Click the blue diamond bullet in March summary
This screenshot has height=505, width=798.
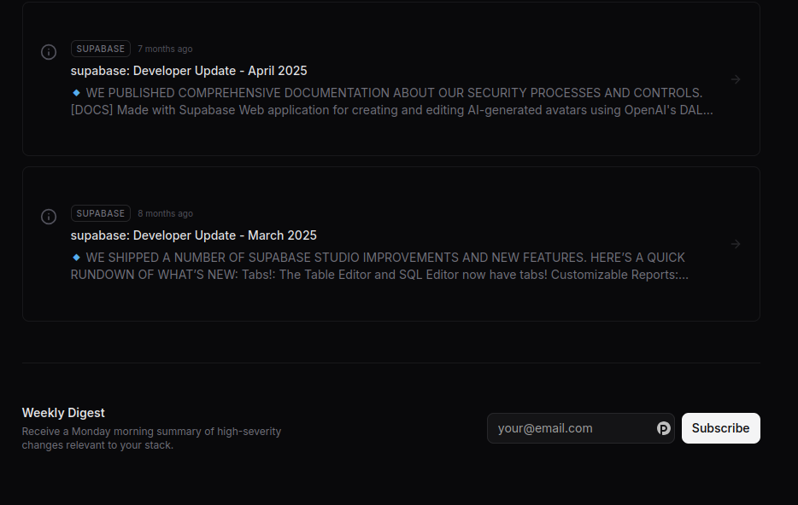coord(76,257)
